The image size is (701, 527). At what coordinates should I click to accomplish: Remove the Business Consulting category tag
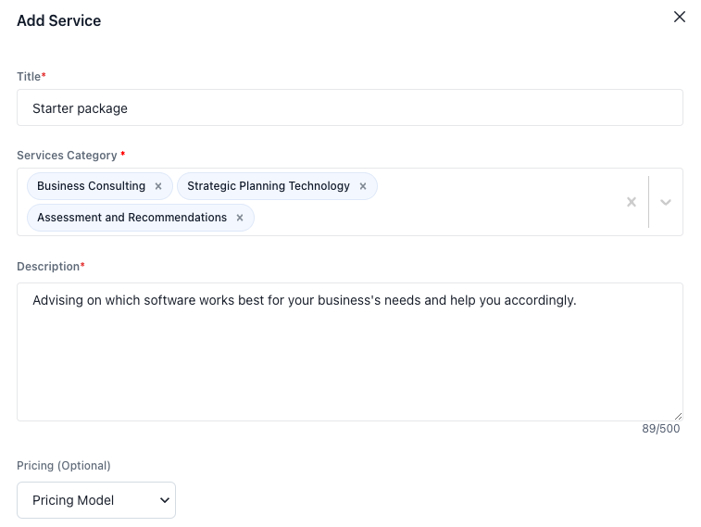[x=158, y=186]
